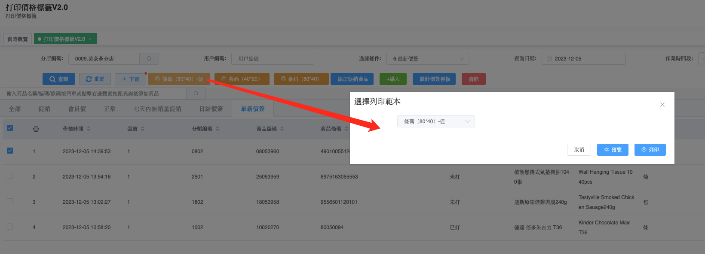705x254 pixels.
Task: Select the 會員價 filter tab
Action: pos(77,109)
